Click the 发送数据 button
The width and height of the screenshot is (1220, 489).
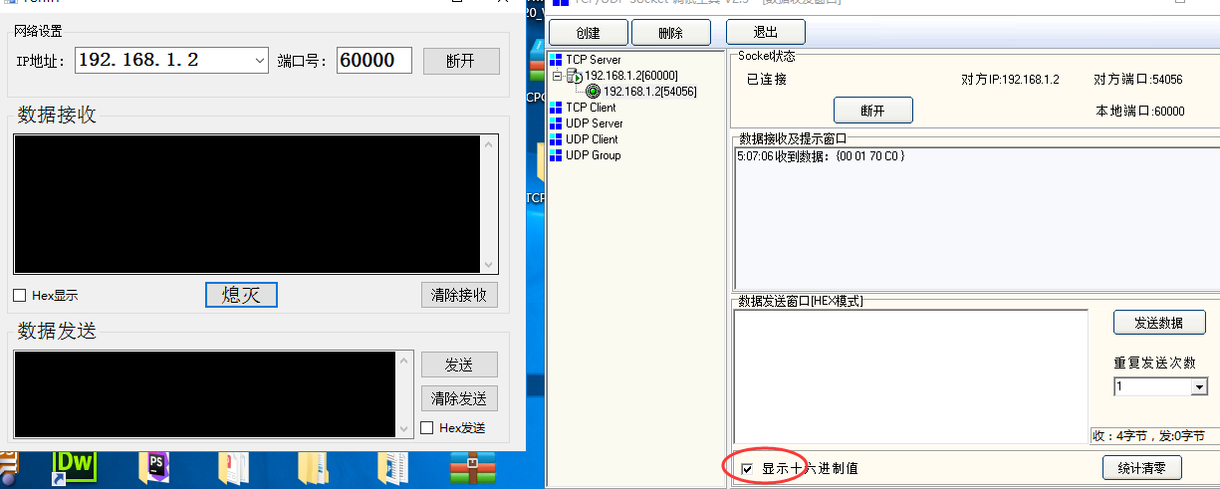pyautogui.click(x=1159, y=323)
